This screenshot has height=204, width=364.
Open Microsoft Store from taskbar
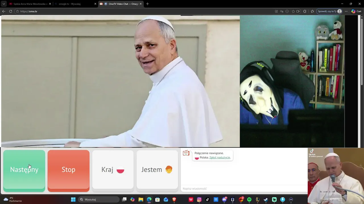158,199
